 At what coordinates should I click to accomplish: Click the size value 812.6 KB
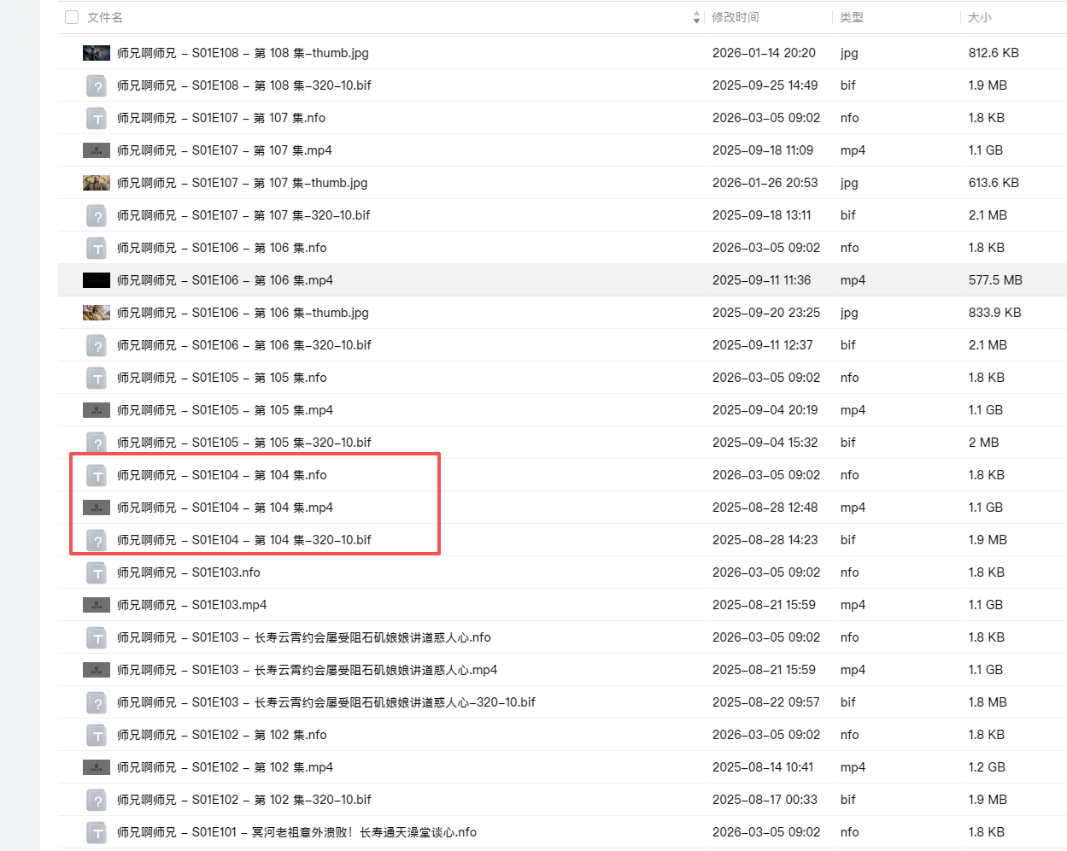[994, 53]
